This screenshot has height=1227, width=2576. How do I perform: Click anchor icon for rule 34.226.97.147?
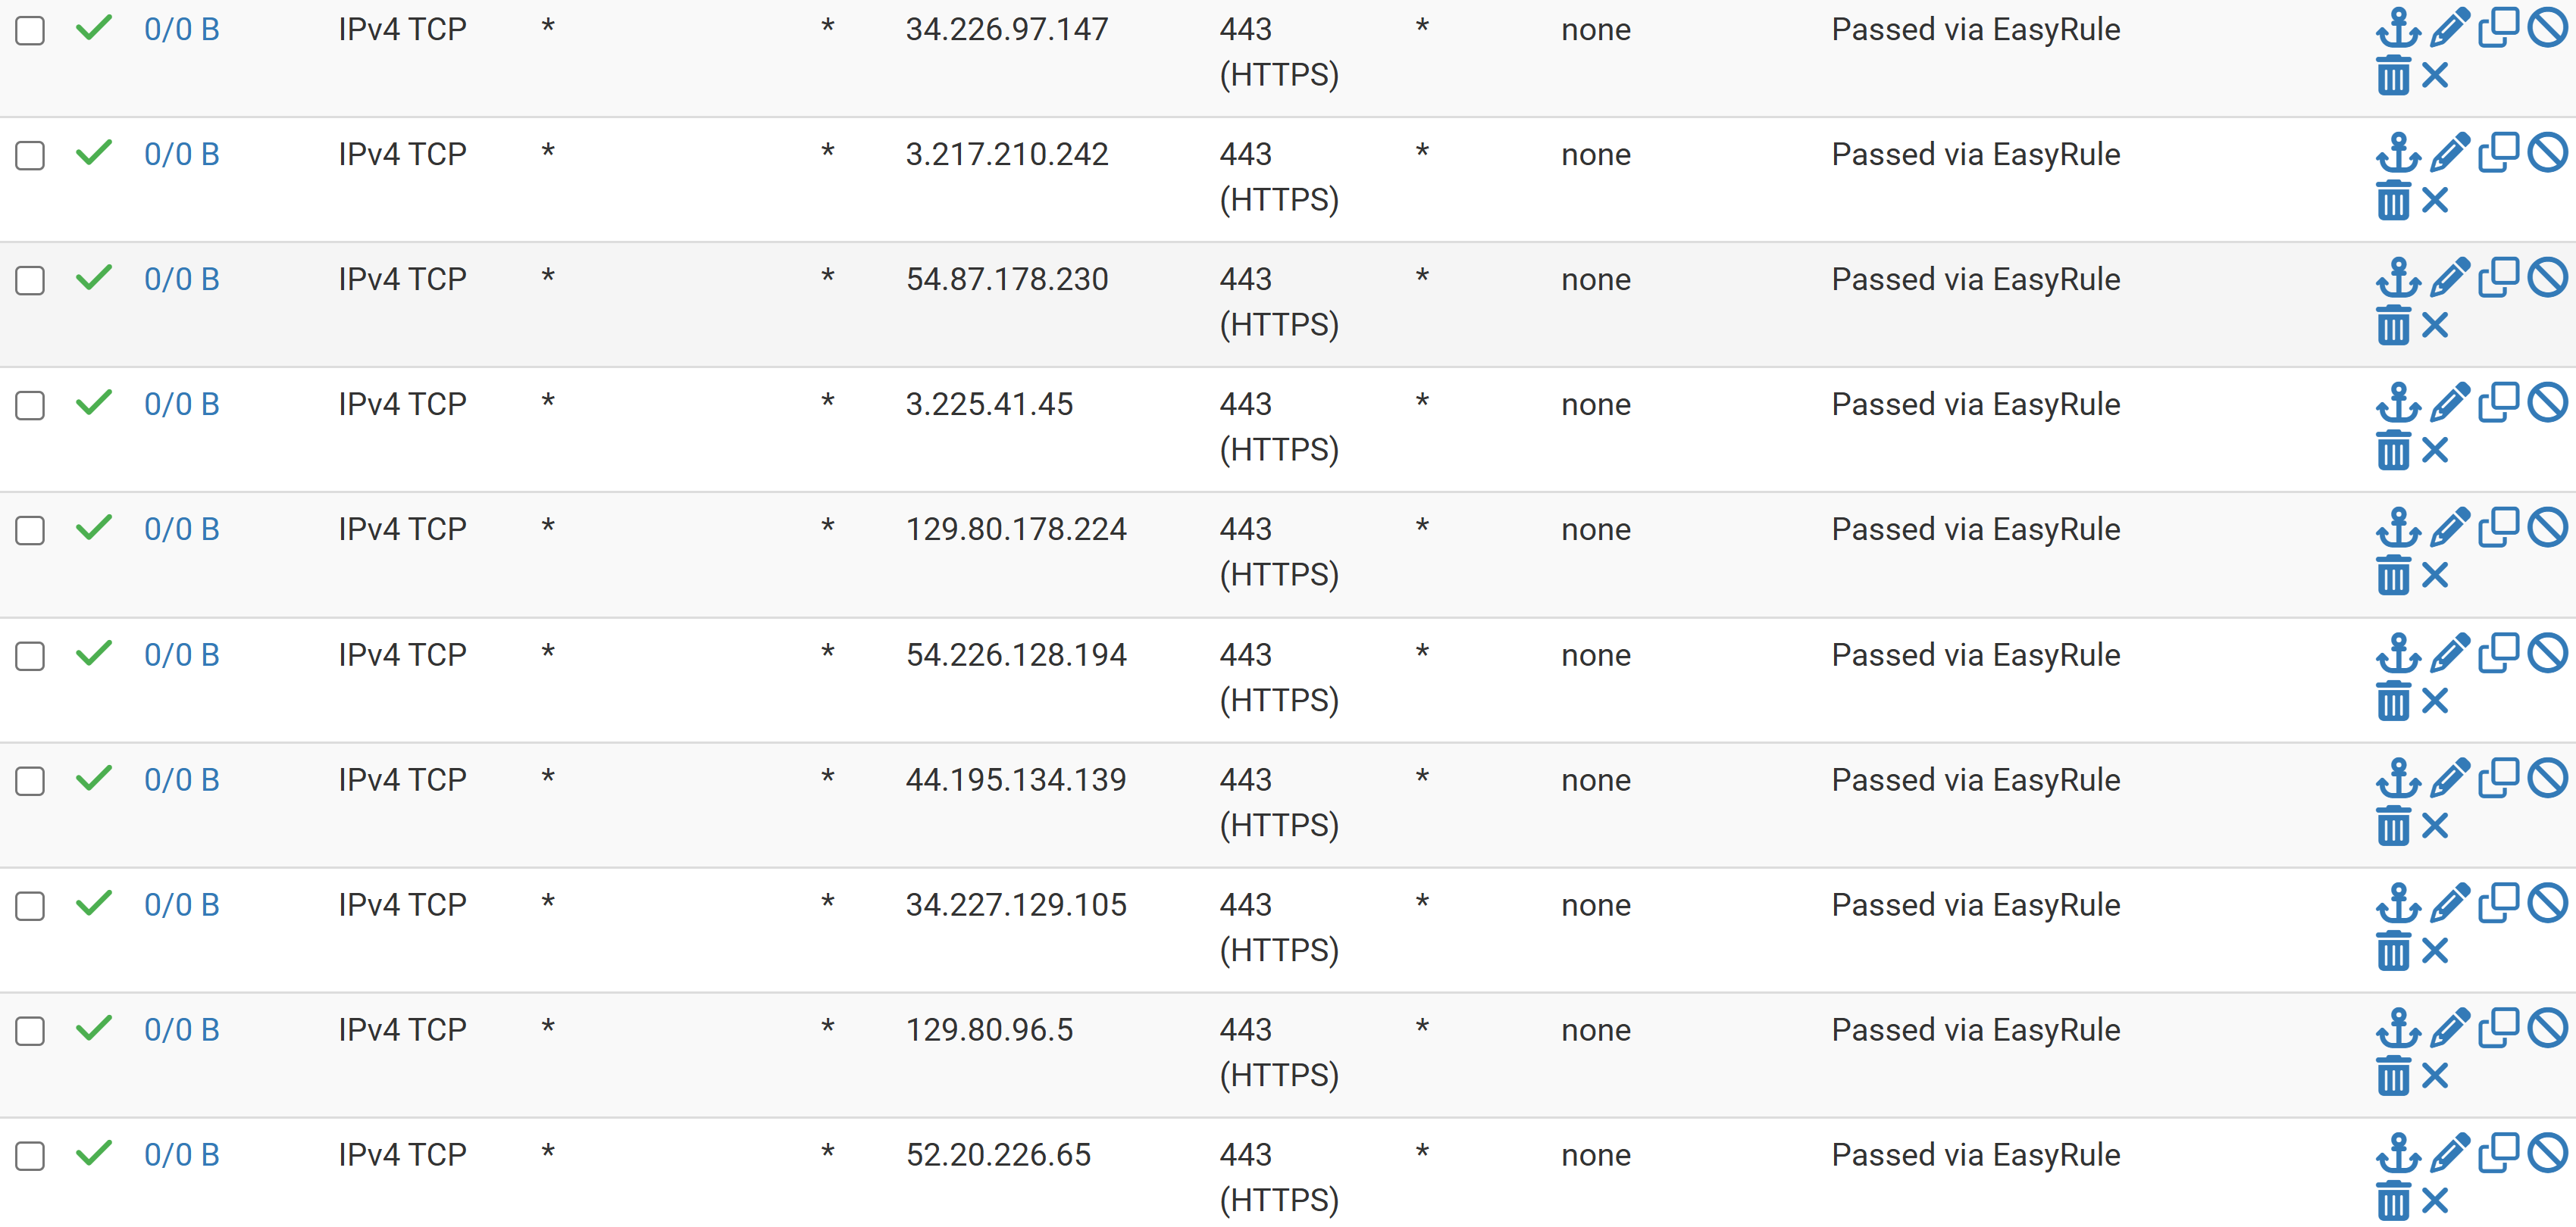[x=2397, y=28]
